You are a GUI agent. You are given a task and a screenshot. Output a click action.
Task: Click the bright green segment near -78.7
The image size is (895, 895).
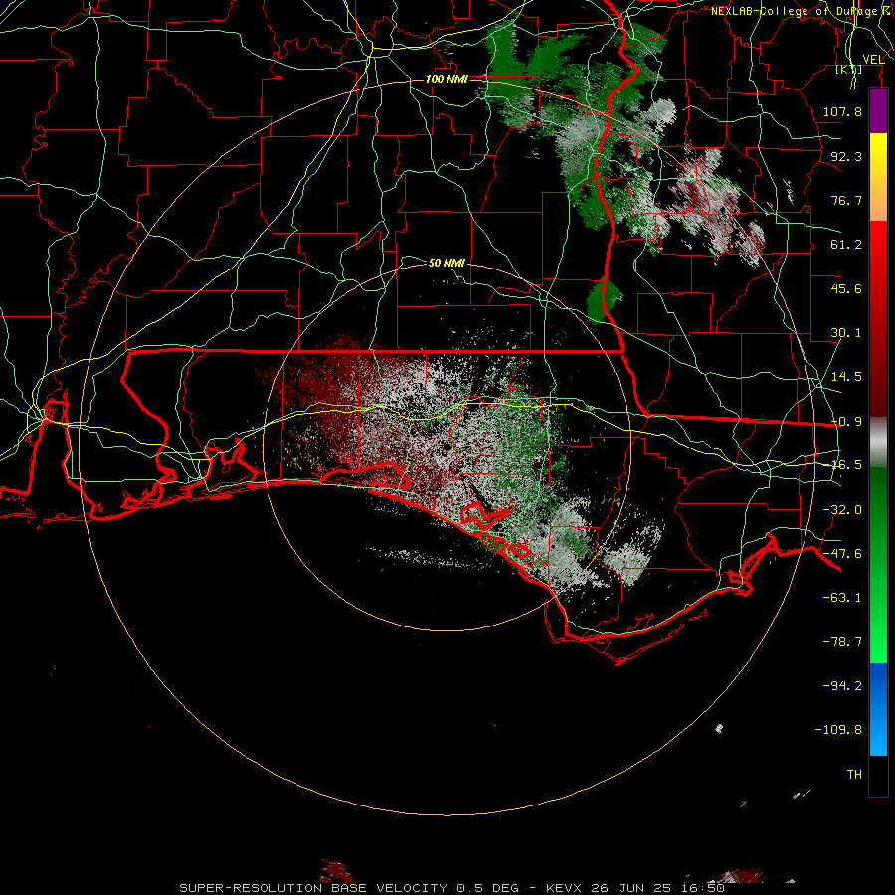[878, 642]
